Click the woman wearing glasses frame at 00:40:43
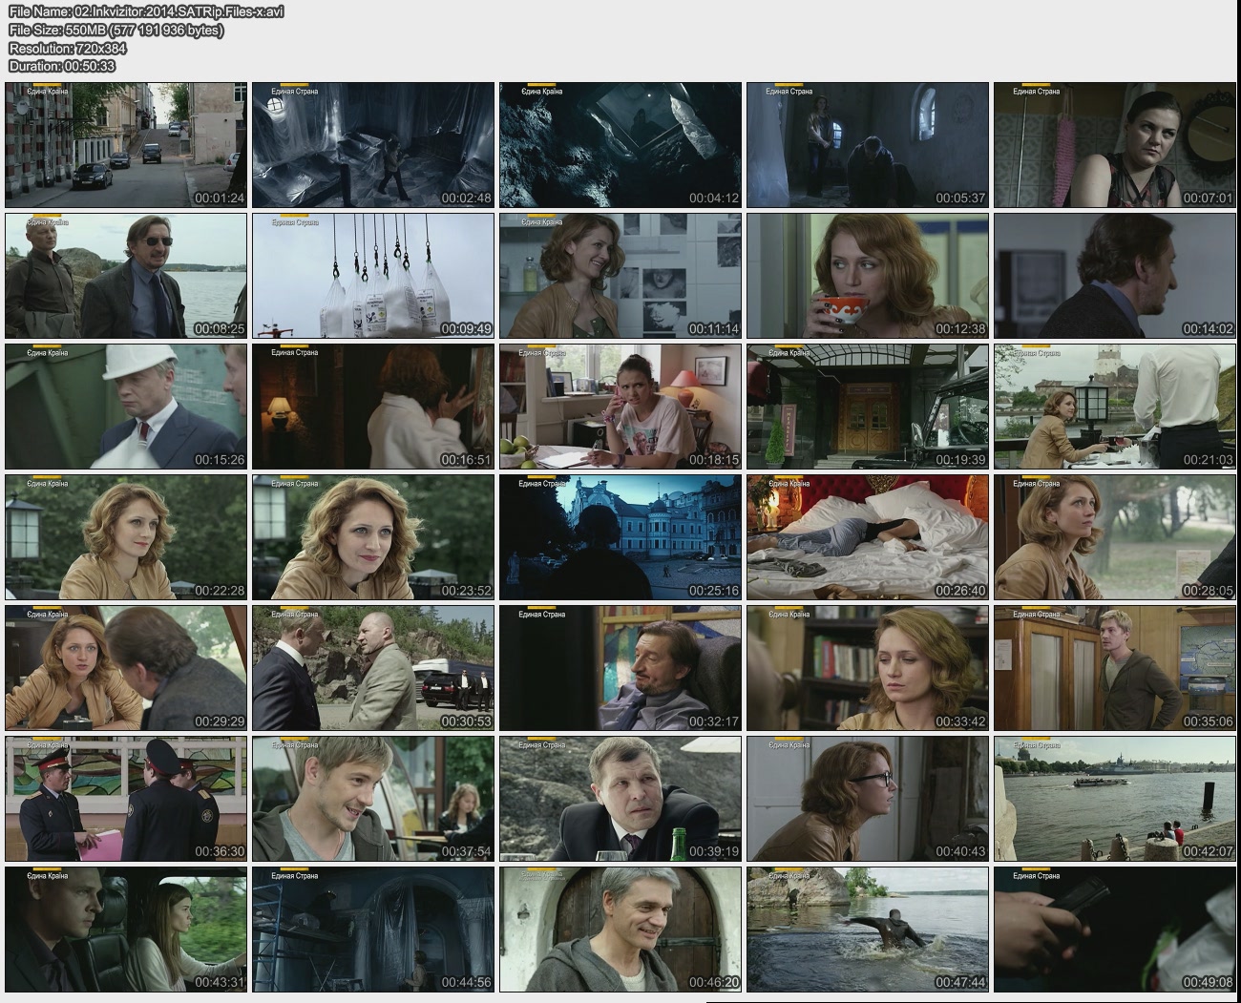The image size is (1241, 1003). tap(867, 799)
